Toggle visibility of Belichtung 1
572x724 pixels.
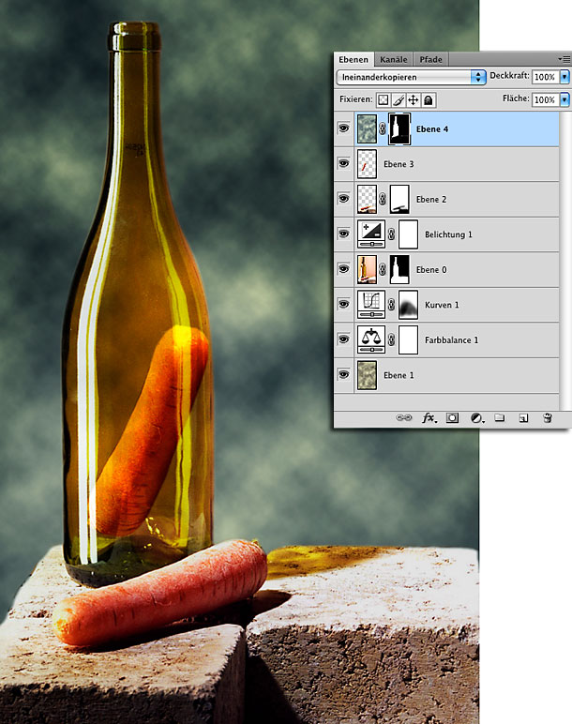[x=343, y=234]
